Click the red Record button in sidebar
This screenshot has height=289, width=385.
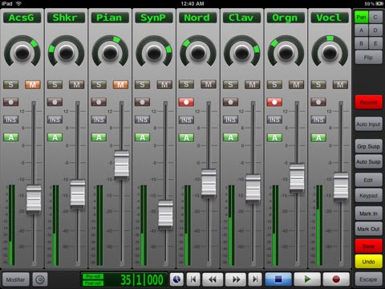368,102
